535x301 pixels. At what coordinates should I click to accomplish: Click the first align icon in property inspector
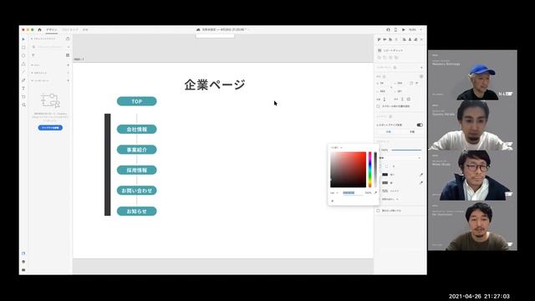[379, 39]
